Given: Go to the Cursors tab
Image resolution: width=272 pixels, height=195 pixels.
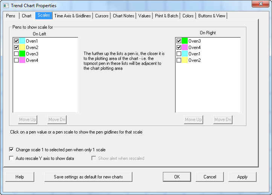Looking at the screenshot, I should [102, 16].
